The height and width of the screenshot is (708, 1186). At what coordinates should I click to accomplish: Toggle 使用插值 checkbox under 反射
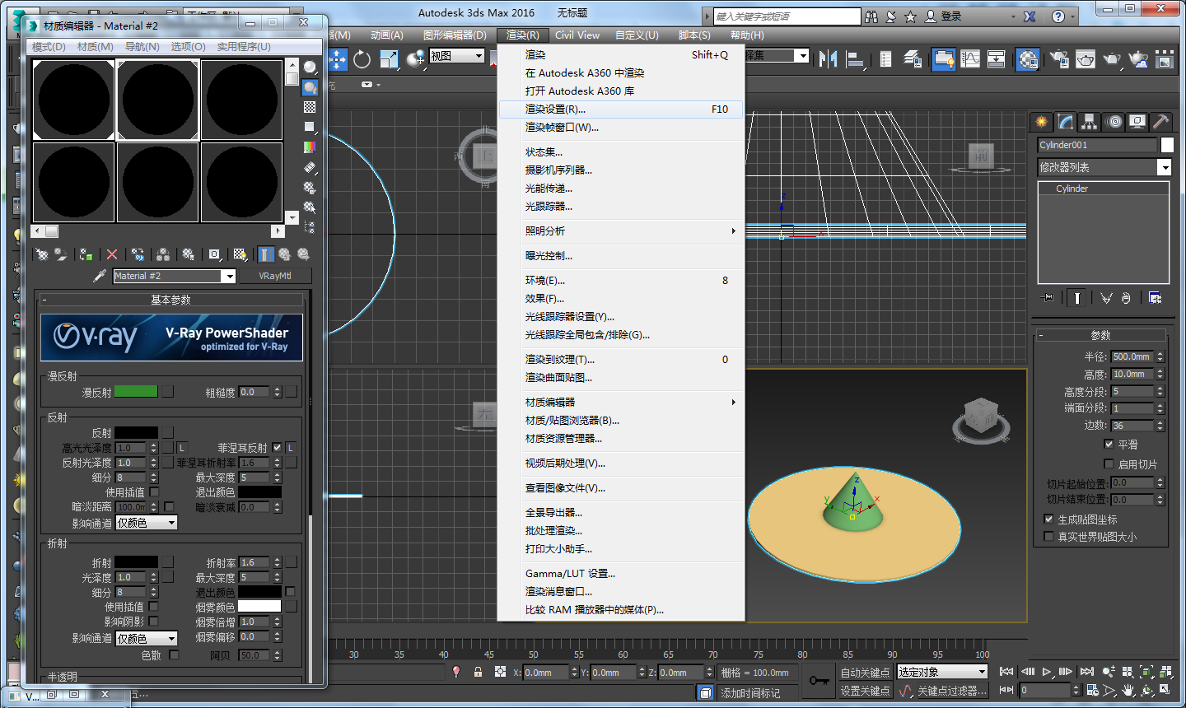click(x=154, y=492)
